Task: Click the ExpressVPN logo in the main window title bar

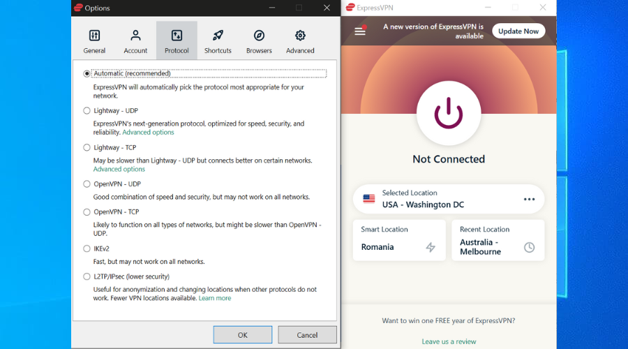Action: (350, 7)
